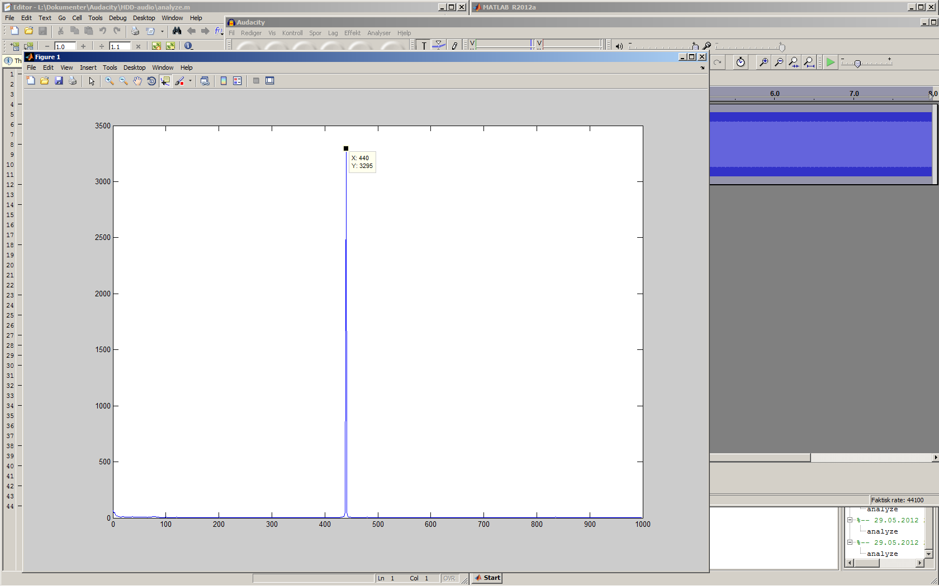The width and height of the screenshot is (939, 586).
Task: Click Play button in Audacity
Action: point(831,63)
